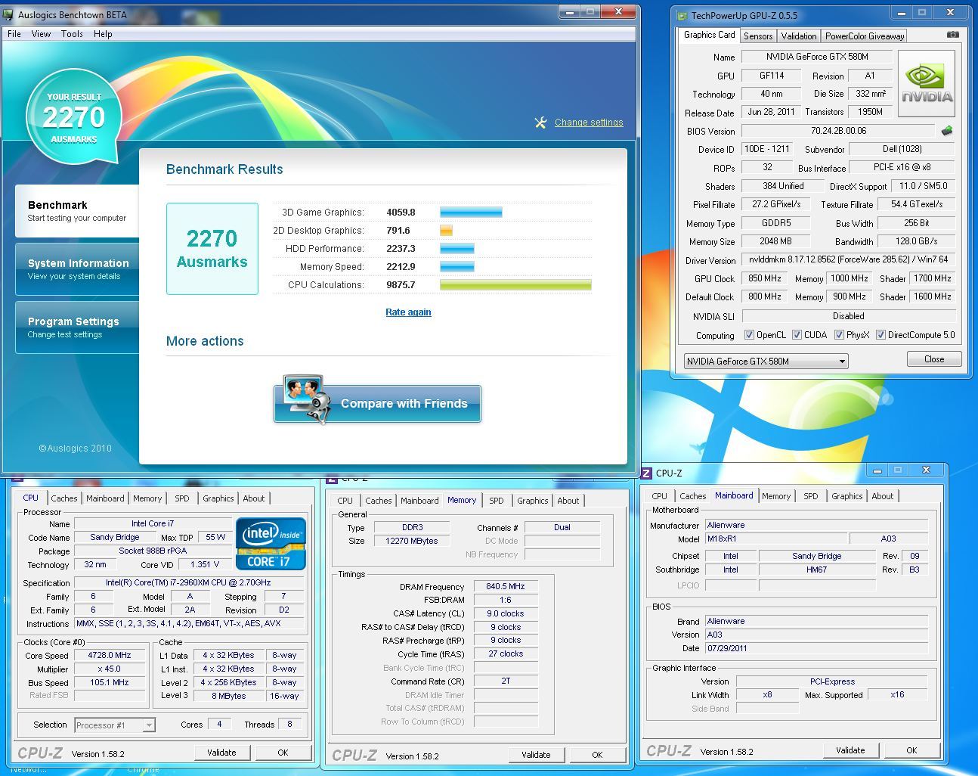Open Caches tab in the CPU tab window

click(x=64, y=498)
